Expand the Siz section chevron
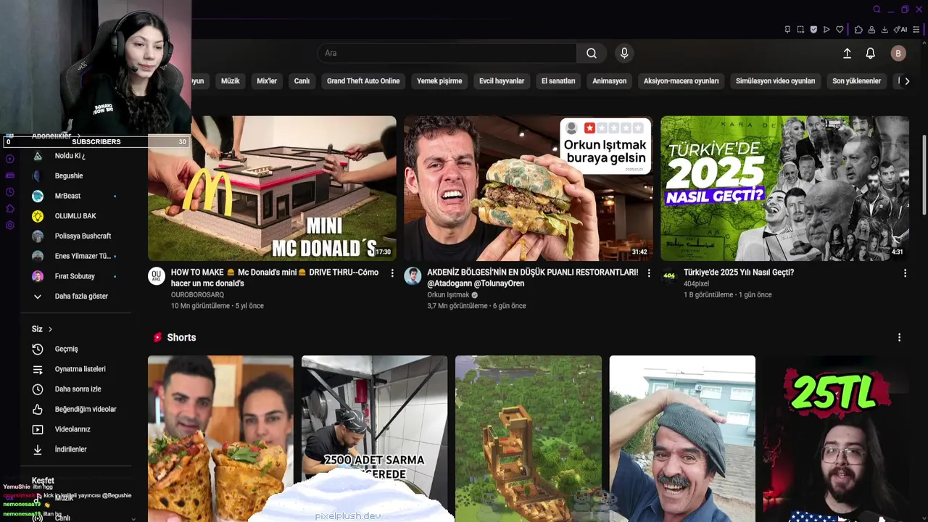This screenshot has height=522, width=928. coord(50,329)
